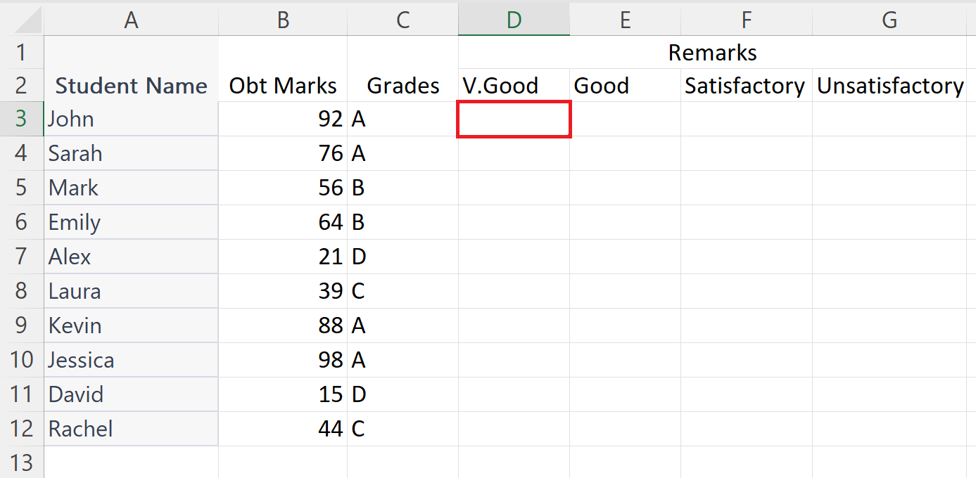Select the Unsatisfactory header cell

889,85
